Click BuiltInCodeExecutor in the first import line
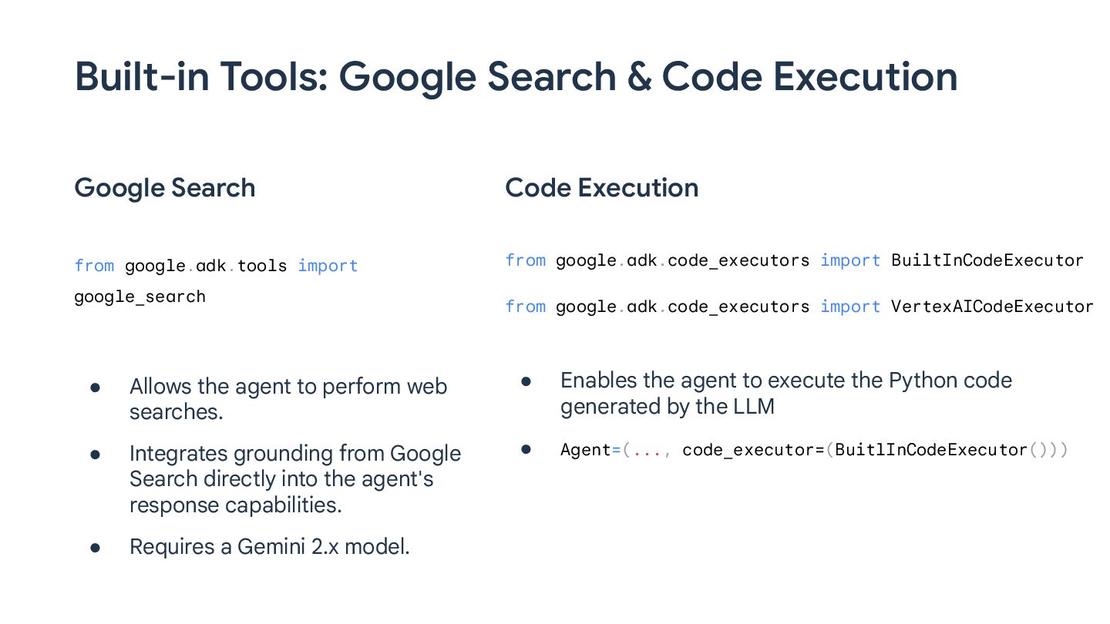Viewport: 1110px width, 624px height. [x=987, y=260]
